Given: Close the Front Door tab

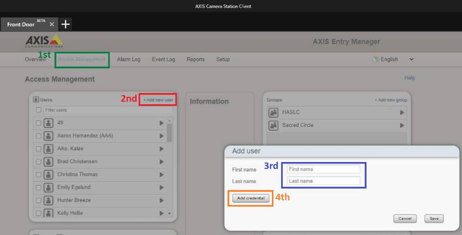Looking at the screenshot, I should pos(52,24).
